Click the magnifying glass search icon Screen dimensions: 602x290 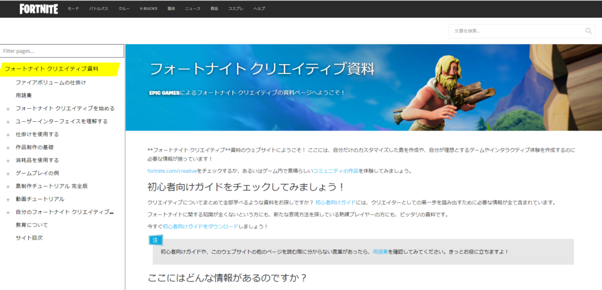(x=588, y=31)
